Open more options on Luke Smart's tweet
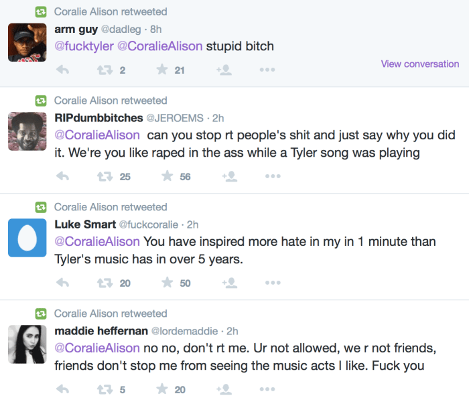 273,283
